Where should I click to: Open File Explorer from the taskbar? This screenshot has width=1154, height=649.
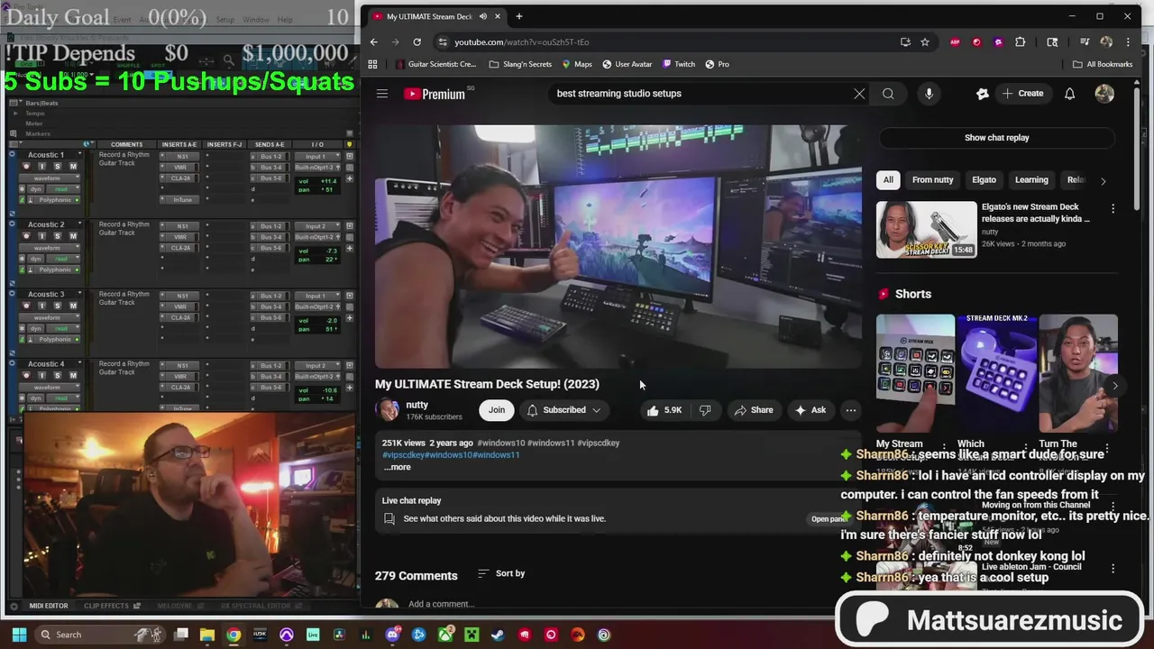point(207,635)
